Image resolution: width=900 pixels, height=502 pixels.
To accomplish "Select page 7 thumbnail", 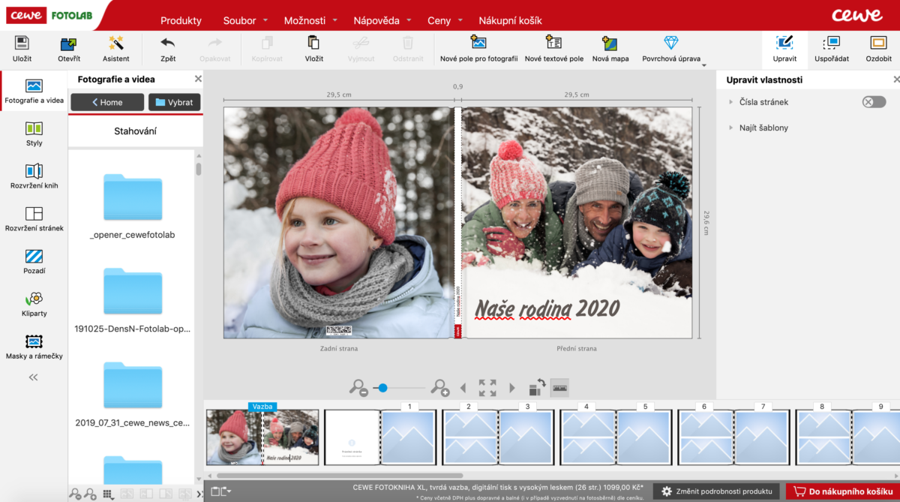I will click(x=763, y=437).
